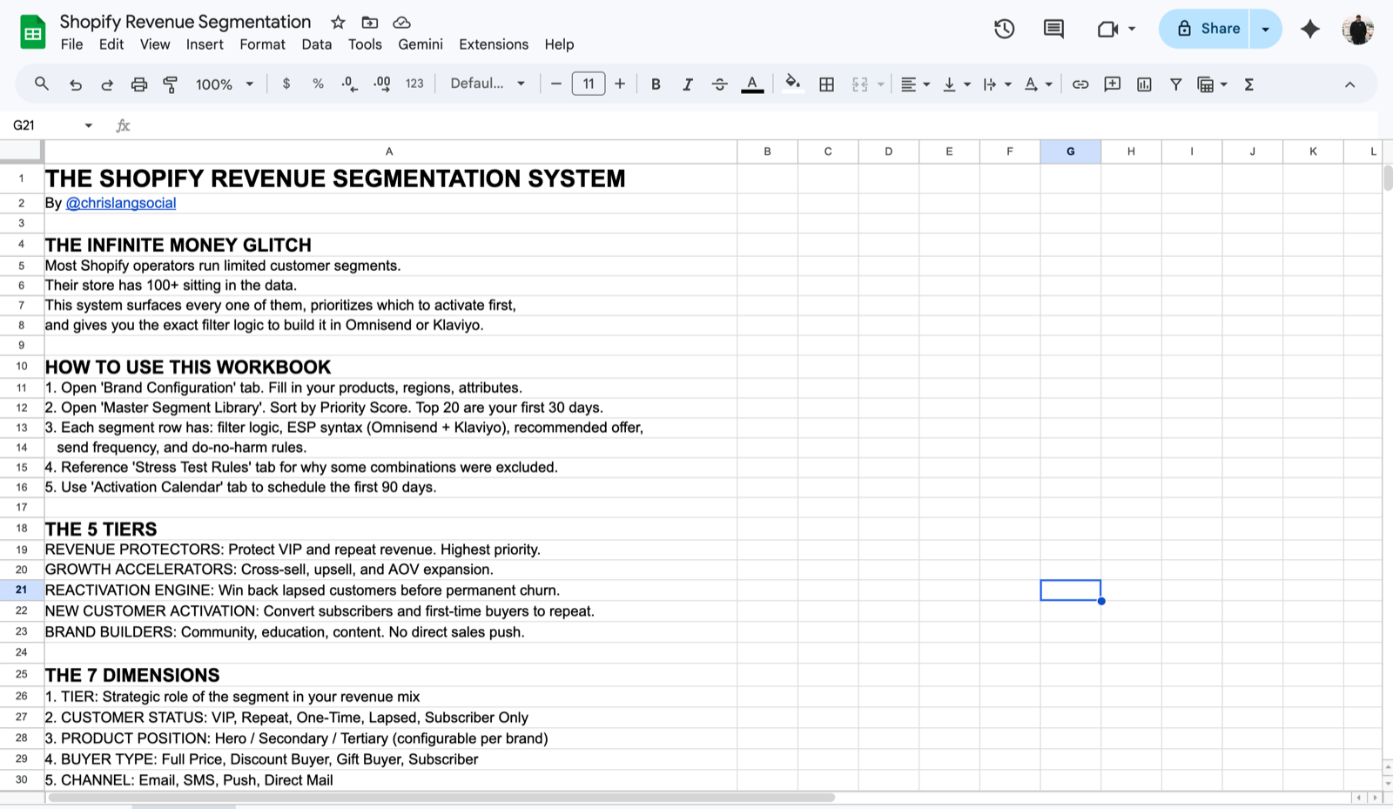Decrease the font size
The image size is (1393, 809).
(556, 84)
